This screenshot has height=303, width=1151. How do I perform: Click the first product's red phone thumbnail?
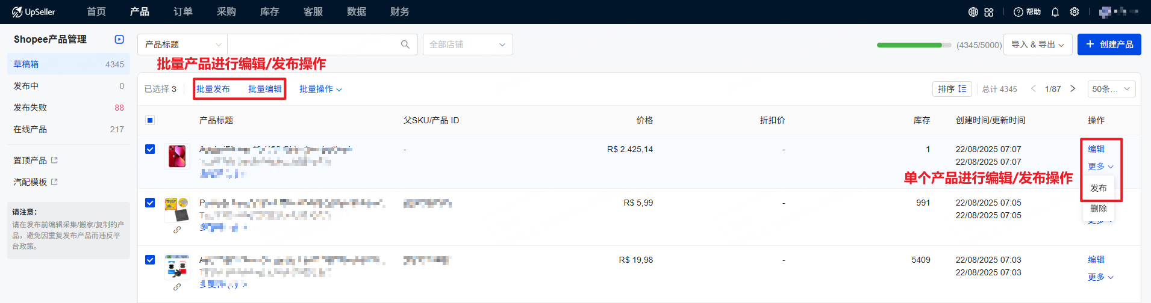[x=177, y=156]
